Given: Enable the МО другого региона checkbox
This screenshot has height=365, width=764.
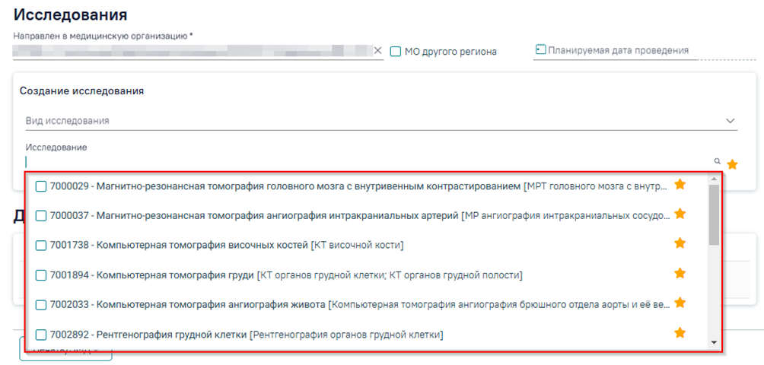Looking at the screenshot, I should tap(396, 51).
